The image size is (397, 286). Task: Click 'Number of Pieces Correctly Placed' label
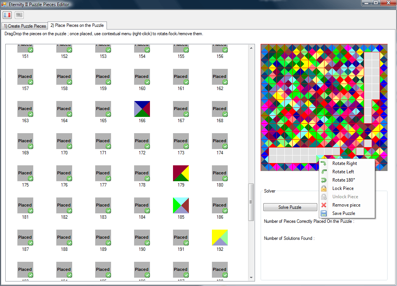[x=309, y=221]
